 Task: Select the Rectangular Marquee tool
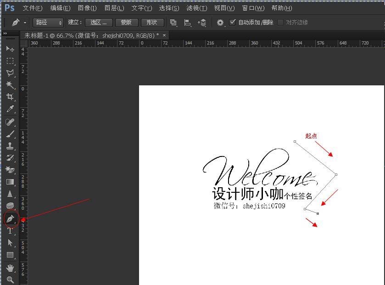coord(10,61)
